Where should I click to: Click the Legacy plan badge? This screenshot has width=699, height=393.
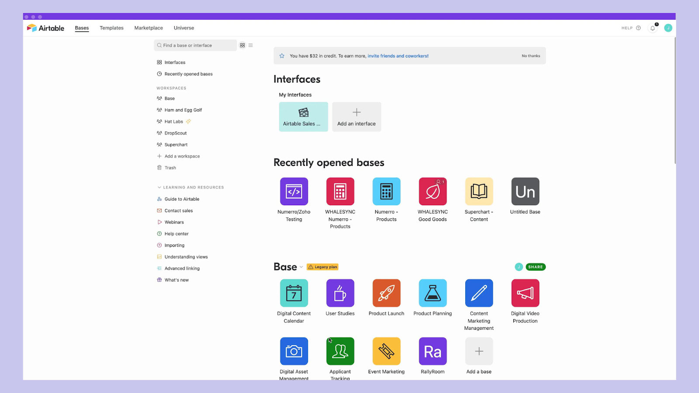[322, 267]
